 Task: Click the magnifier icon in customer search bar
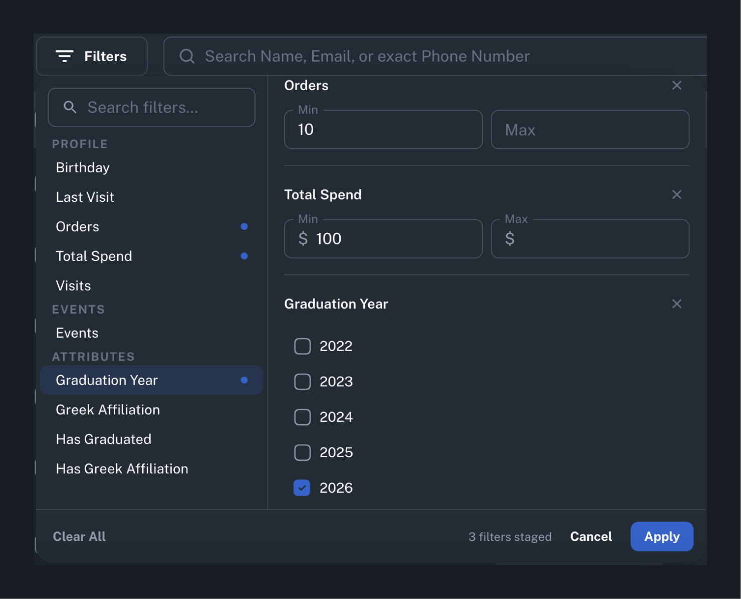[187, 56]
